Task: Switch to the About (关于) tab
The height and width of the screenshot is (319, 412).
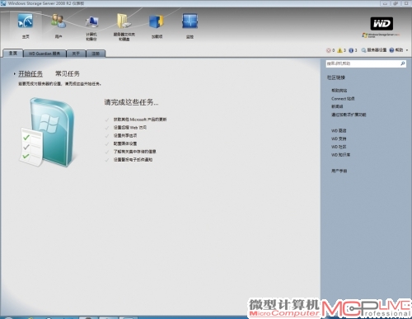Action: coord(76,54)
